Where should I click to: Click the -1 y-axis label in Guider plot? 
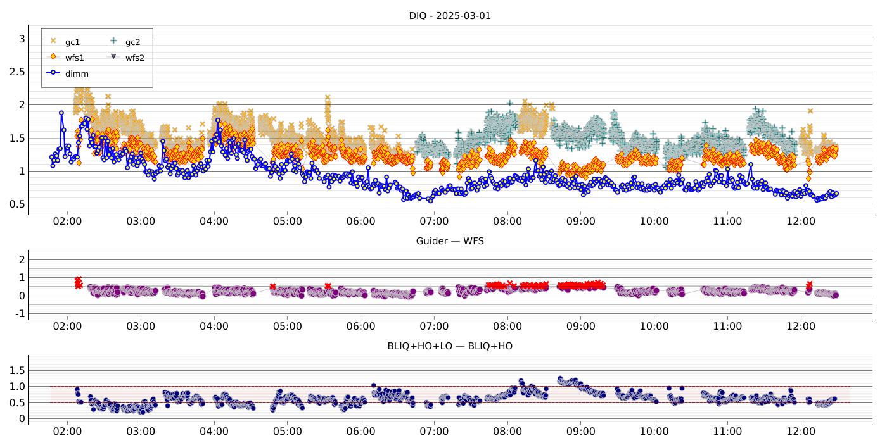pos(19,314)
